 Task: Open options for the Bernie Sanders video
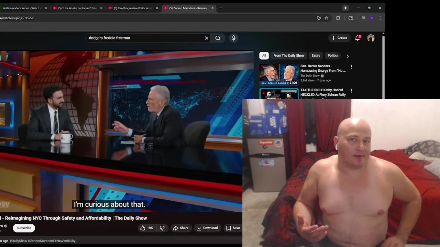[x=351, y=67]
